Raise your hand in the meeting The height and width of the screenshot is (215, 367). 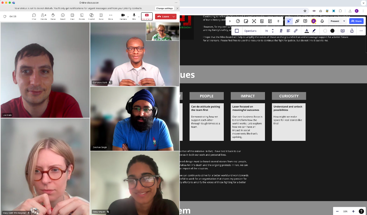[x=53, y=16]
